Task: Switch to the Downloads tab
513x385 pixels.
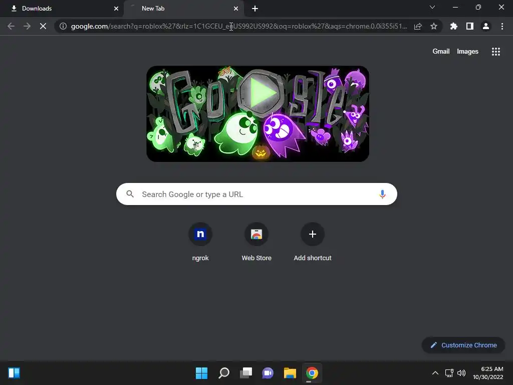Action: click(x=61, y=9)
